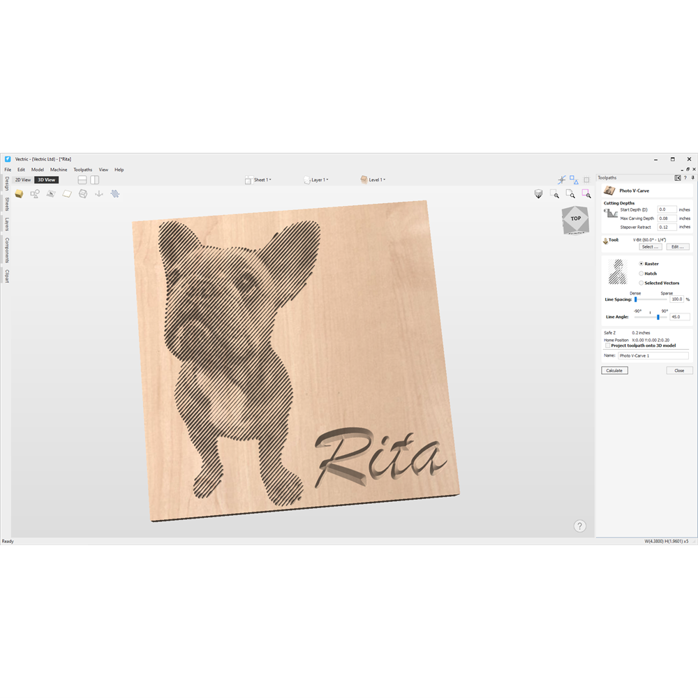Click the blue wavy lines toolpath icon
Image resolution: width=698 pixels, height=698 pixels.
point(115,193)
